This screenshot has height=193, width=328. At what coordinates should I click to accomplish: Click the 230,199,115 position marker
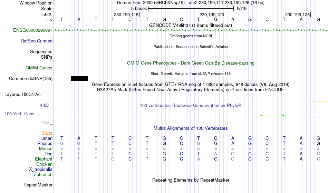coord(127,15)
